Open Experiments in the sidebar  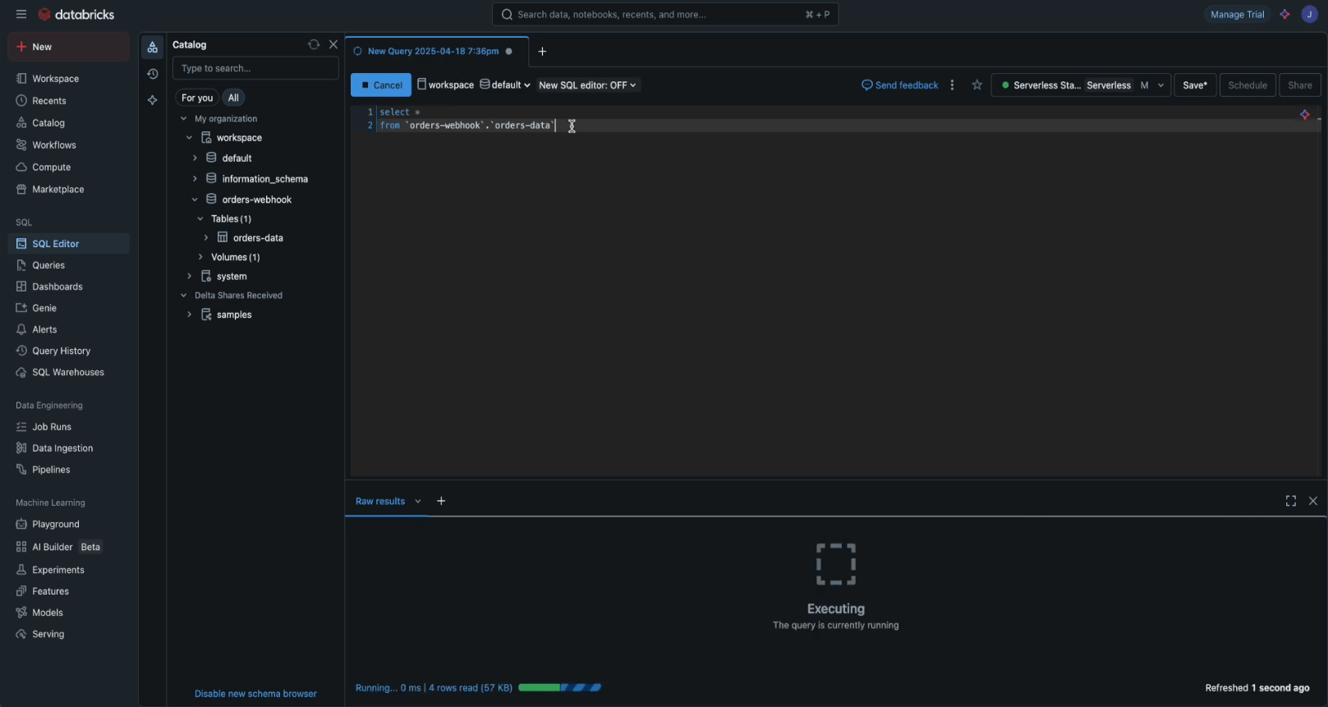(x=68, y=570)
